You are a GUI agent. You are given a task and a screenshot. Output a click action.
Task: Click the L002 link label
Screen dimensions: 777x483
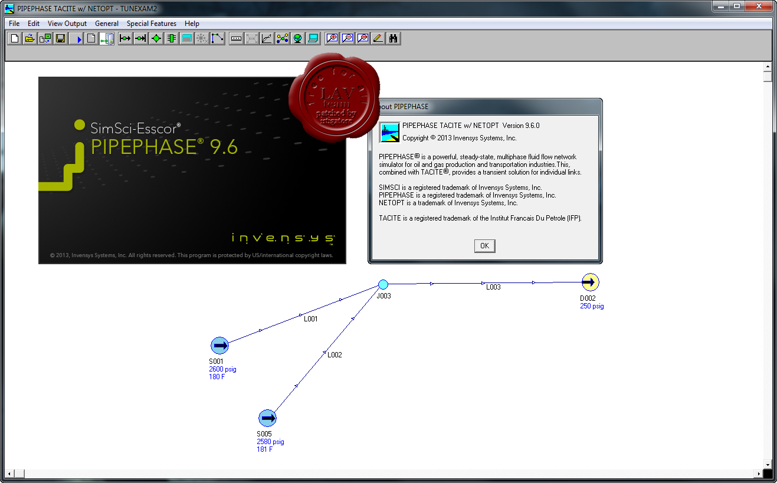[335, 355]
